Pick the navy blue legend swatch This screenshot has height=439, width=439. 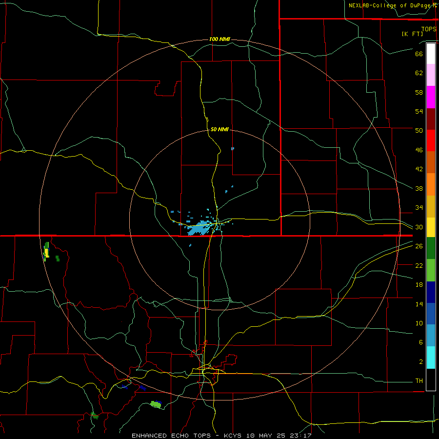point(431,292)
